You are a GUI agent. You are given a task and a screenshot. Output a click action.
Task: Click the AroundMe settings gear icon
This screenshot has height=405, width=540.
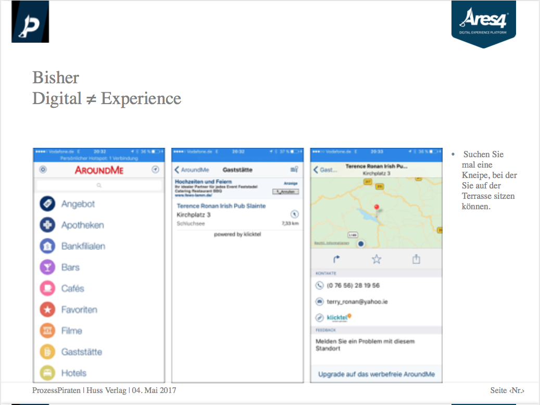point(43,169)
